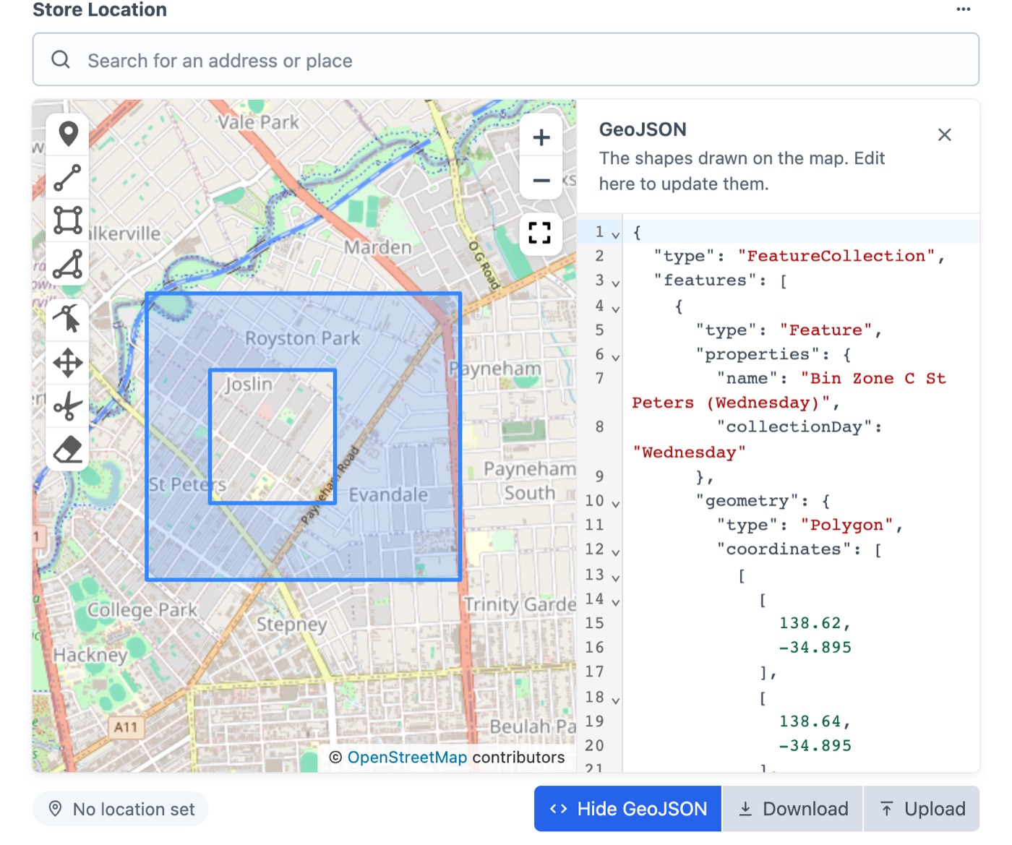This screenshot has height=845, width=1012.
Task: Click the "FeatureCollection" value in the editor
Action: tap(836, 256)
